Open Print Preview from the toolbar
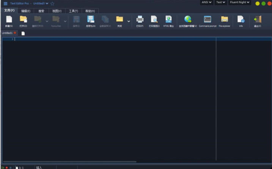 [154, 20]
